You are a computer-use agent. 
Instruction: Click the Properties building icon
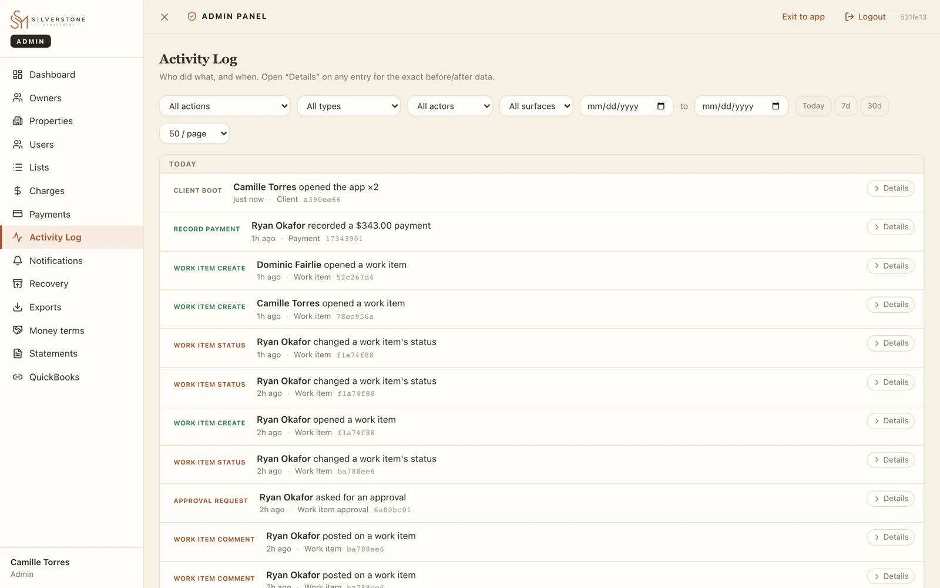(x=18, y=121)
